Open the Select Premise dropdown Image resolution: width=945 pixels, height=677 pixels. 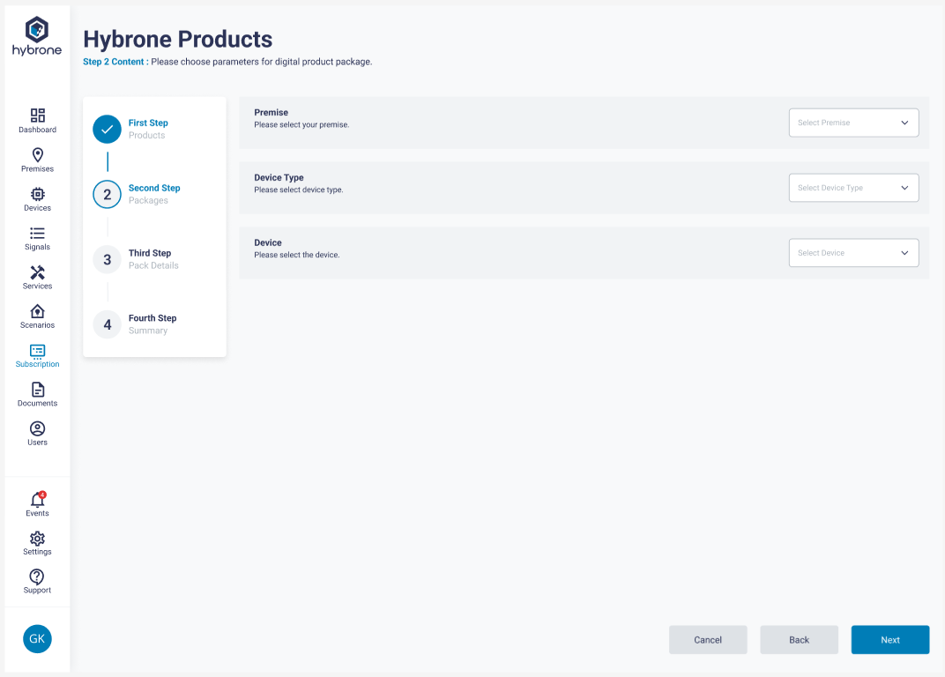tap(853, 123)
